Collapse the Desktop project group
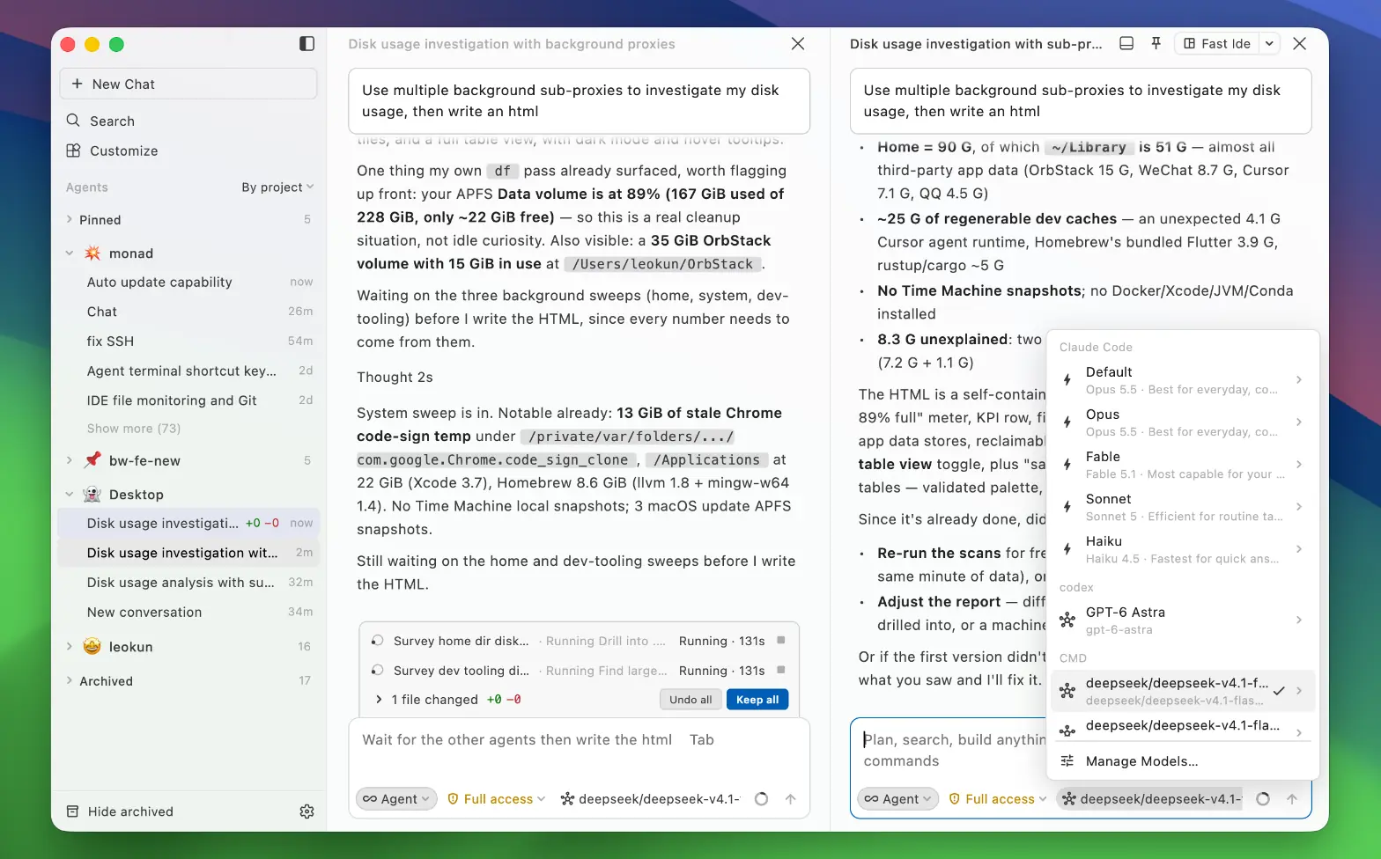Screen dimensions: 1381x859 pos(70,495)
